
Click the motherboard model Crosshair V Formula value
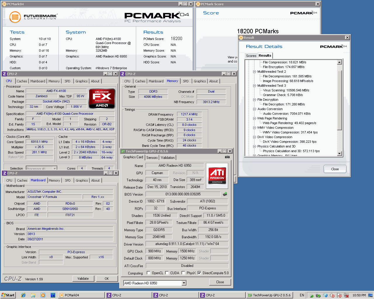(x=54, y=197)
